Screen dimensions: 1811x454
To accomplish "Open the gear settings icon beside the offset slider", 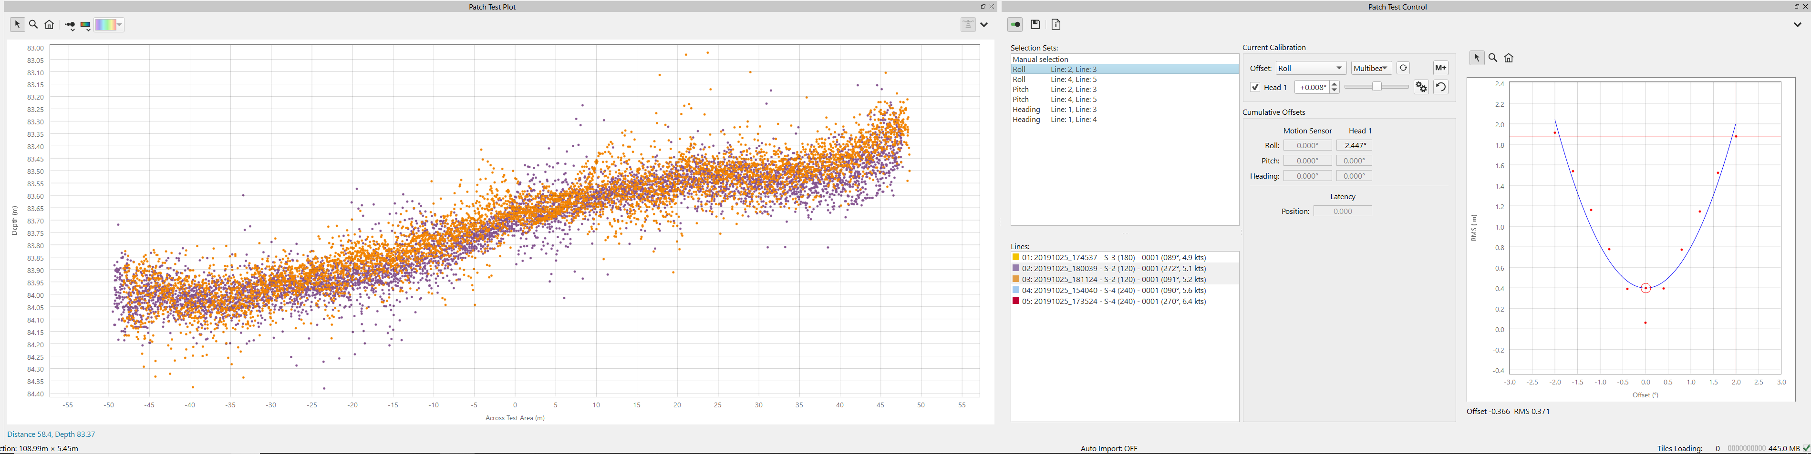I will tap(1421, 87).
